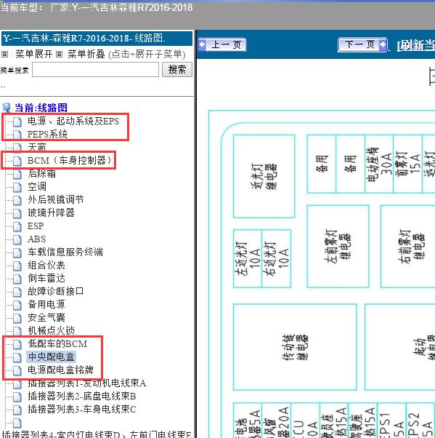This screenshot has height=438, width=435.
Task: Click page icon beside PEPS系统
Action: pyautogui.click(x=17, y=135)
